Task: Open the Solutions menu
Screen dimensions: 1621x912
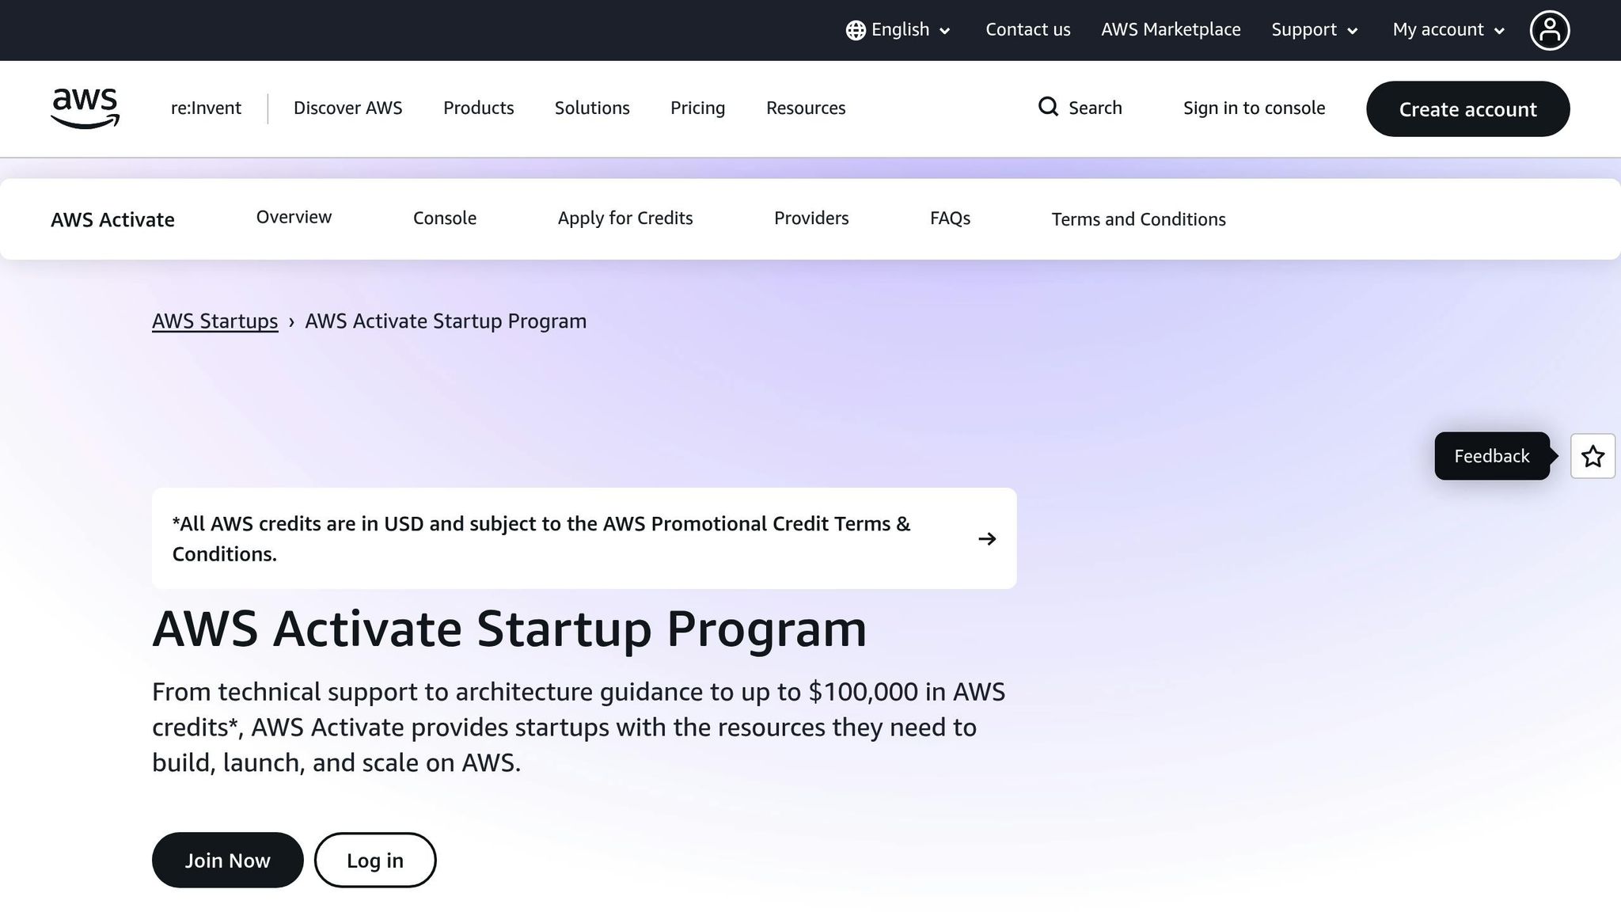Action: click(x=591, y=108)
